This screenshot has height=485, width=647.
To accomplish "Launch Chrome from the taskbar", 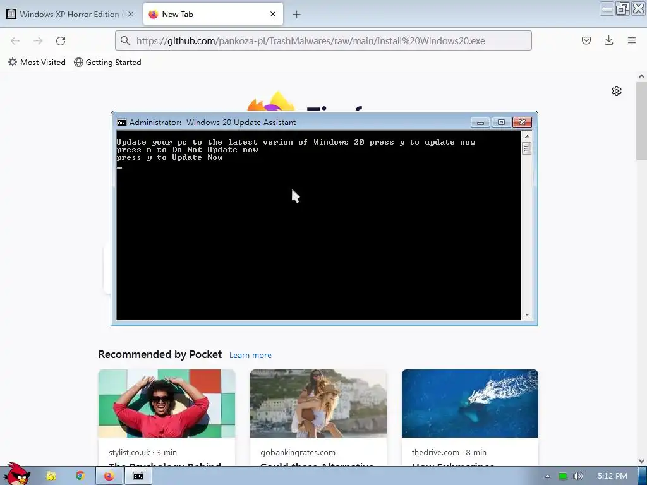I will coord(80,476).
